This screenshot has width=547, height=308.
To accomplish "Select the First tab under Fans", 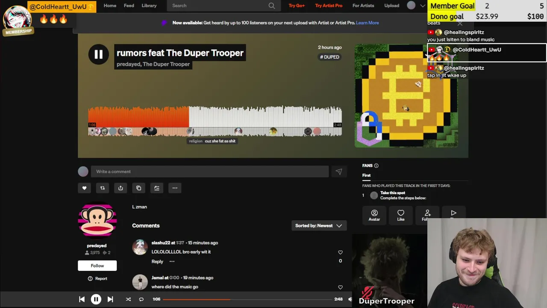I will click(366, 175).
